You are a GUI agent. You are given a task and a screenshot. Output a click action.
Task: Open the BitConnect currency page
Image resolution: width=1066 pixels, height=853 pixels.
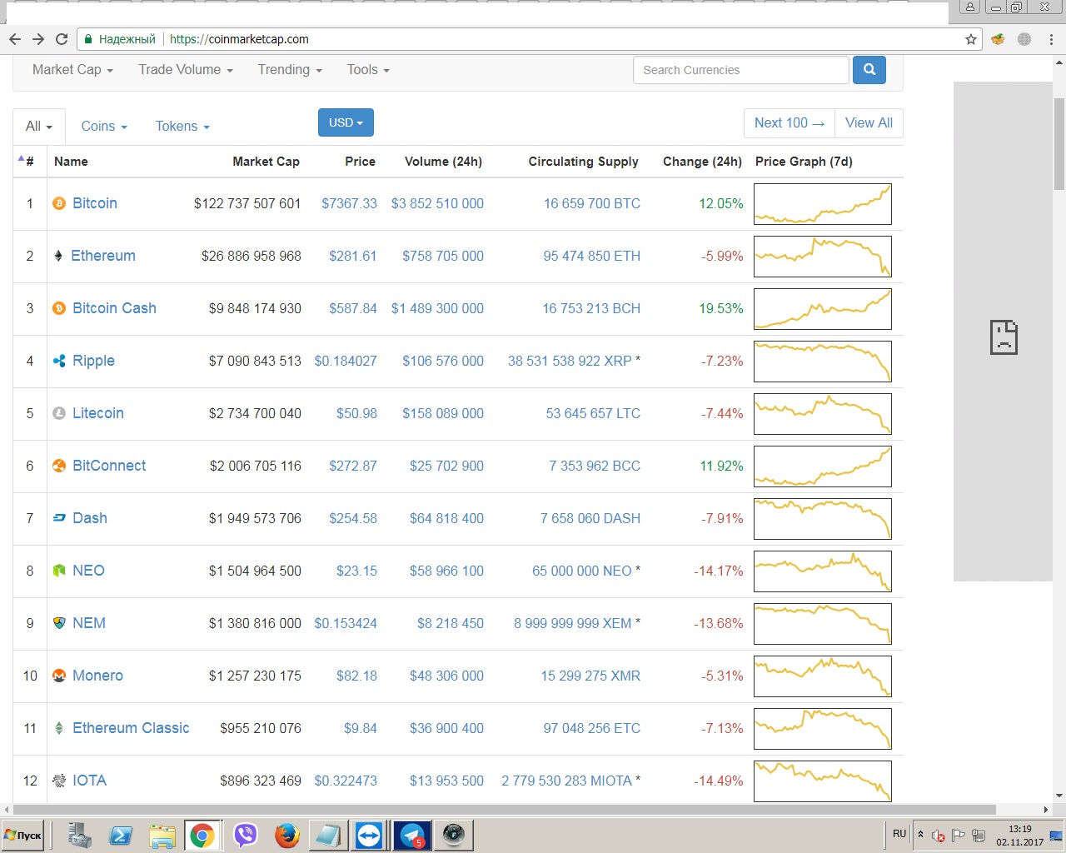point(109,466)
